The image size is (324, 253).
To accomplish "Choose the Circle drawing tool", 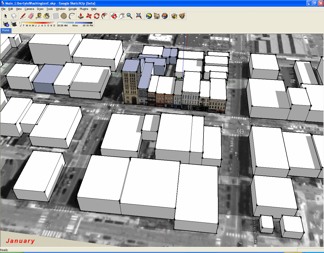I will click(x=64, y=16).
